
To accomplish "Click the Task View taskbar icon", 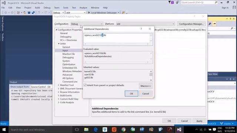I will tap(77, 130).
